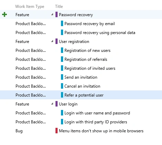Sort by Title column header
162x145 pixels.
coord(59,7)
